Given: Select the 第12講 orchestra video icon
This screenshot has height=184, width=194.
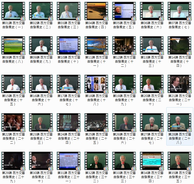Looking at the screenshot, I should tap(124, 45).
